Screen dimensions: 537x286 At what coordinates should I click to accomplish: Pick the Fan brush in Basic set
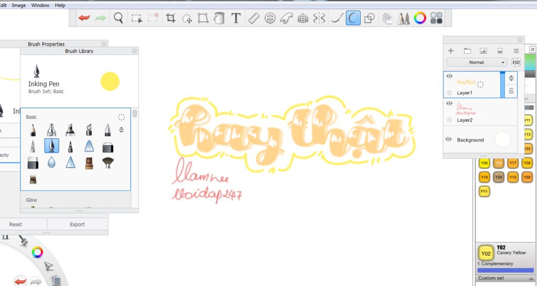(108, 163)
